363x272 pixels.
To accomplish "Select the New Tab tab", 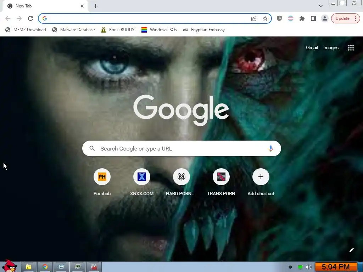I will pos(45,6).
